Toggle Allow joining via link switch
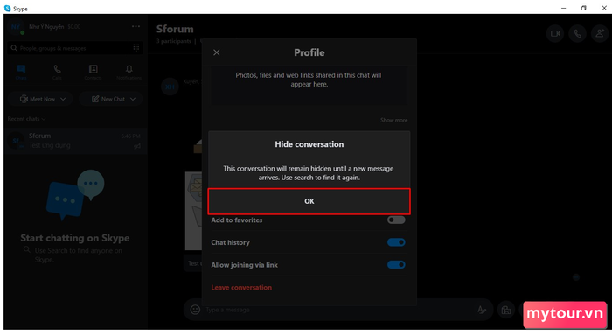This screenshot has width=612, height=335. click(x=396, y=265)
